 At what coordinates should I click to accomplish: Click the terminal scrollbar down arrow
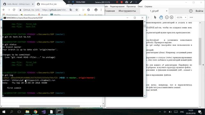(x=144, y=96)
